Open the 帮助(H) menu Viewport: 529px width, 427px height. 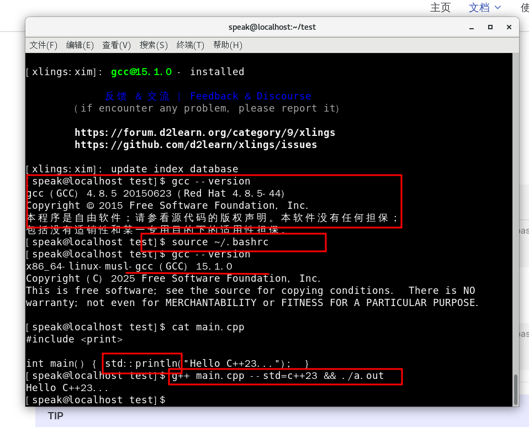(228, 45)
